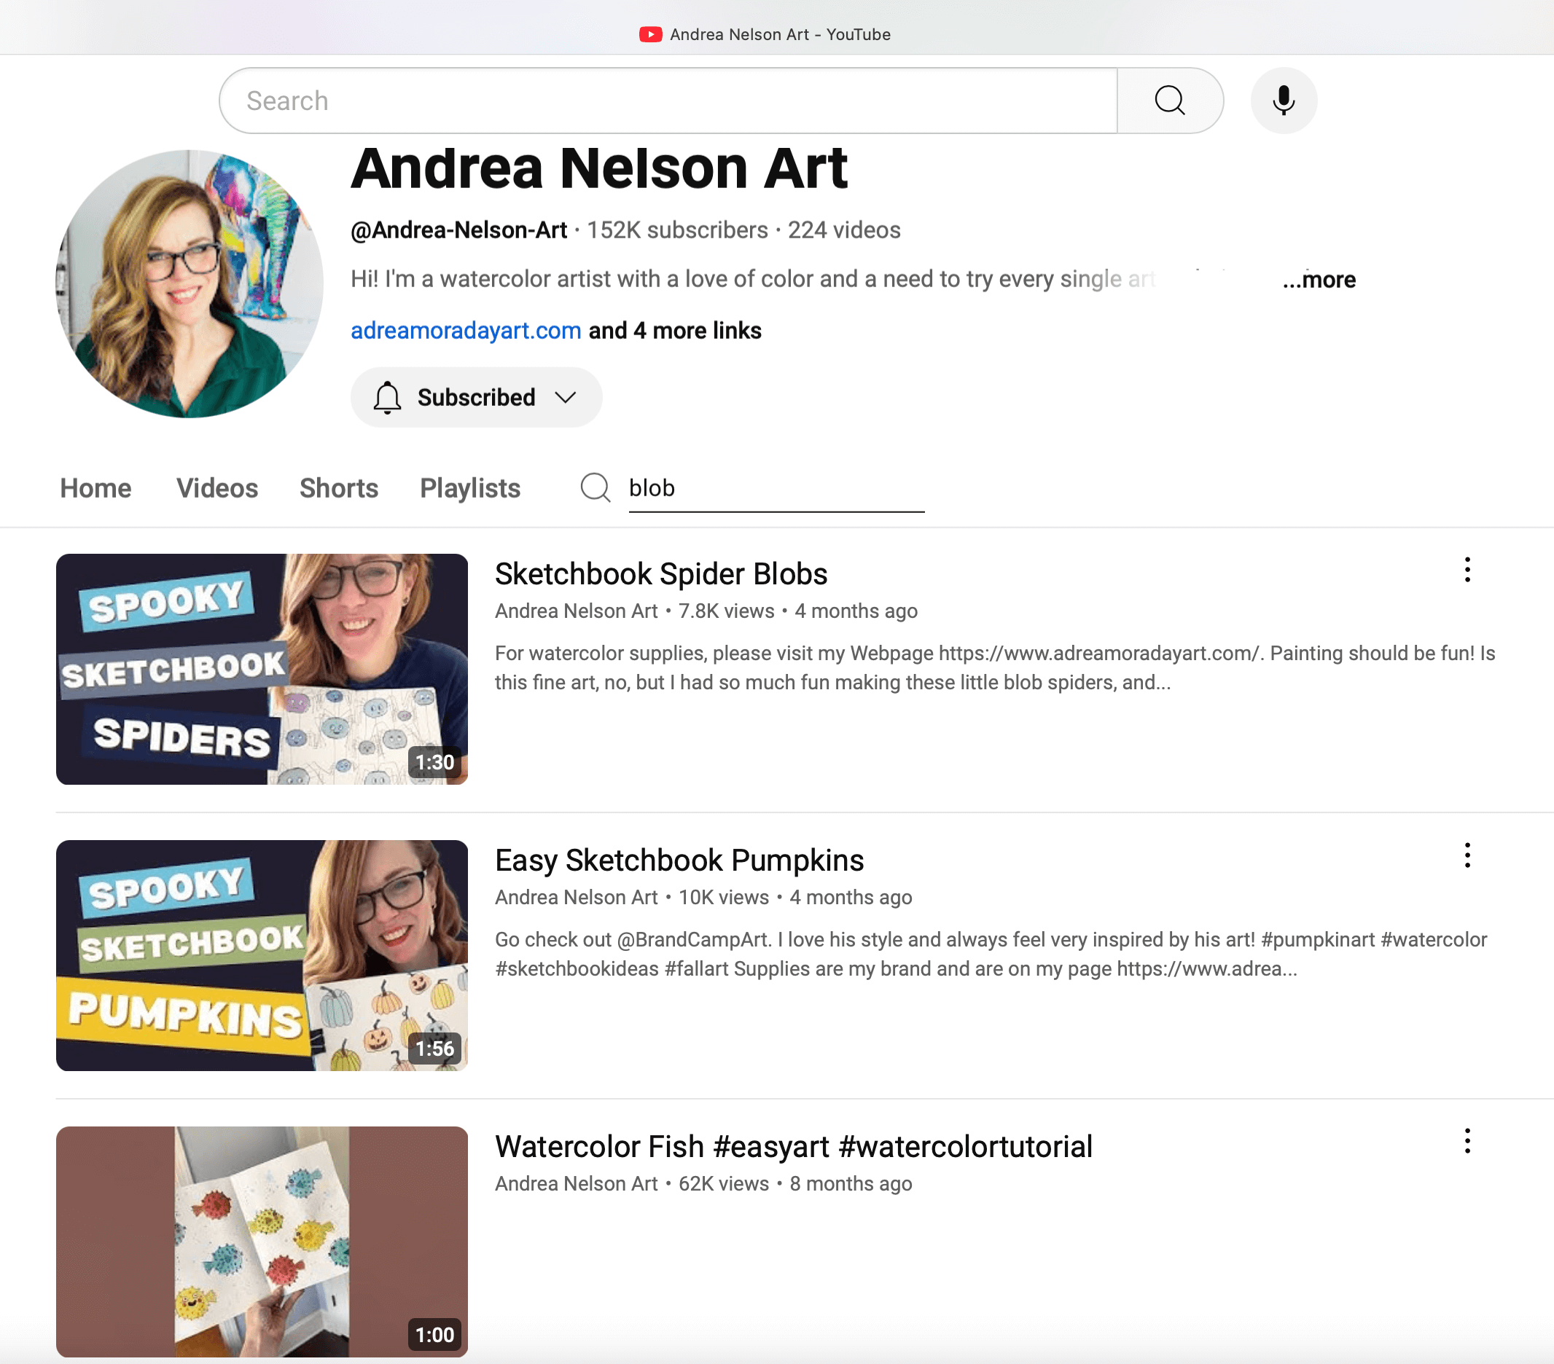Click the Spooky Sketchbook Pumpkins thumbnail
Viewport: 1554px width, 1364px height.
pos(262,955)
